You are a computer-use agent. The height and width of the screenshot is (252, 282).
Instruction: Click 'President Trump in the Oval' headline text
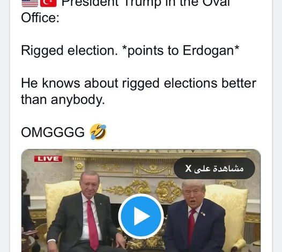[x=146, y=3]
